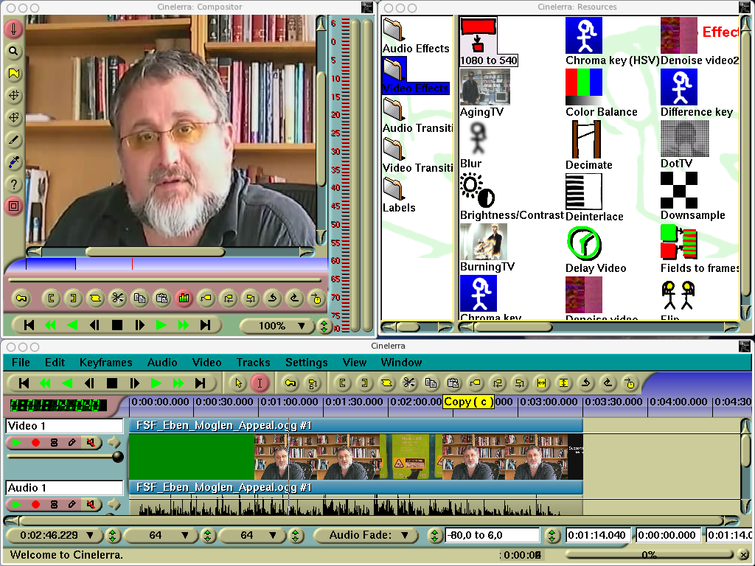The image size is (755, 566).
Task: Click the fit to display horizontal arrows icon
Action: pyautogui.click(x=542, y=383)
